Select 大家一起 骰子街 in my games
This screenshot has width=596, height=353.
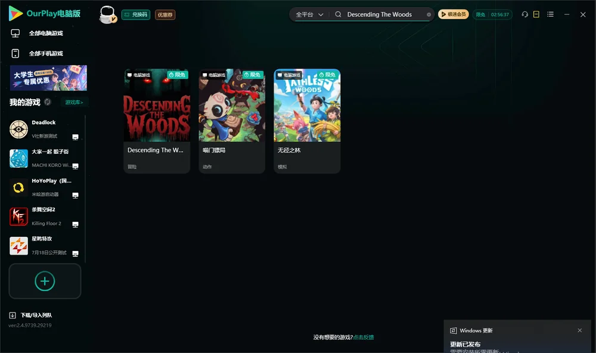45,158
